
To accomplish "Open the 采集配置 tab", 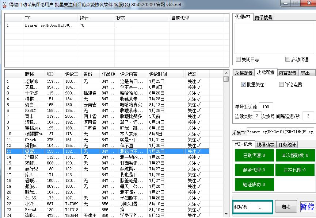I will point(244,73).
